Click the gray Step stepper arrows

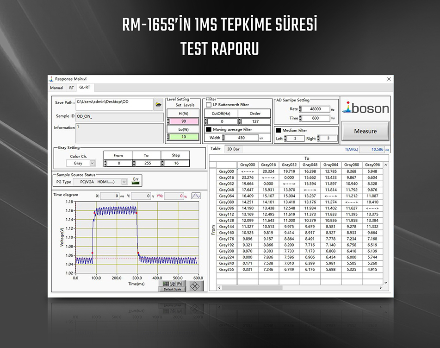163,163
